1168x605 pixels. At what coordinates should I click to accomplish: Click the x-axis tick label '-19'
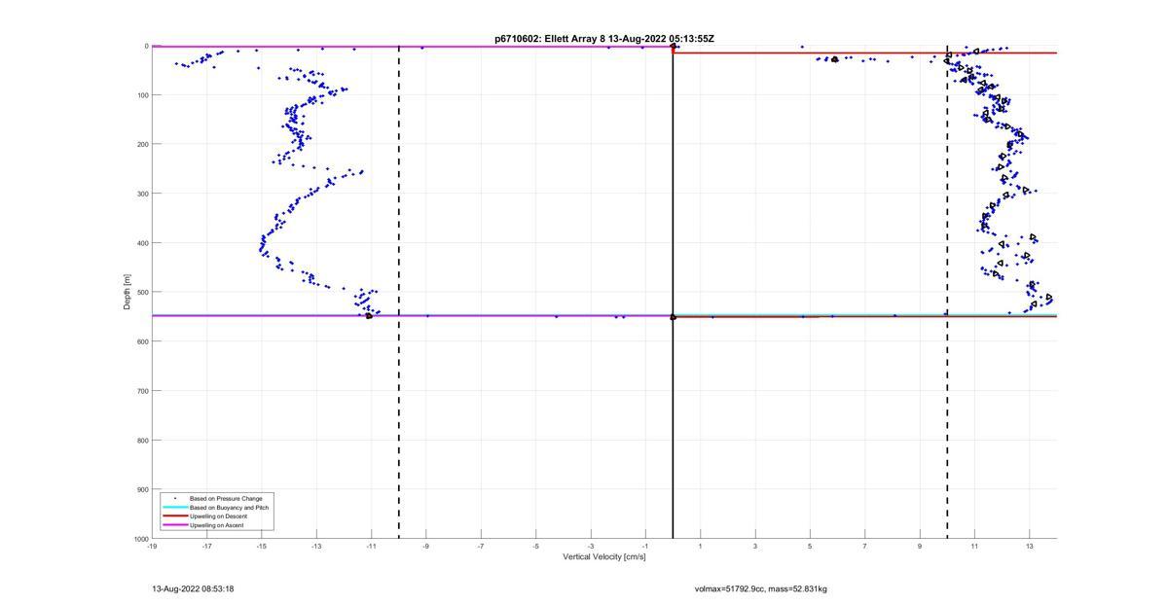click(152, 546)
